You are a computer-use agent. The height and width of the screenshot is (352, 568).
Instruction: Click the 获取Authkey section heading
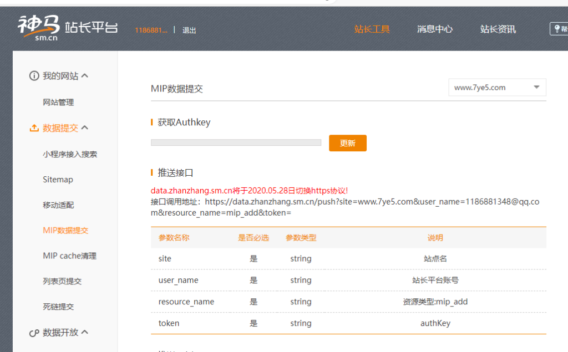(184, 123)
